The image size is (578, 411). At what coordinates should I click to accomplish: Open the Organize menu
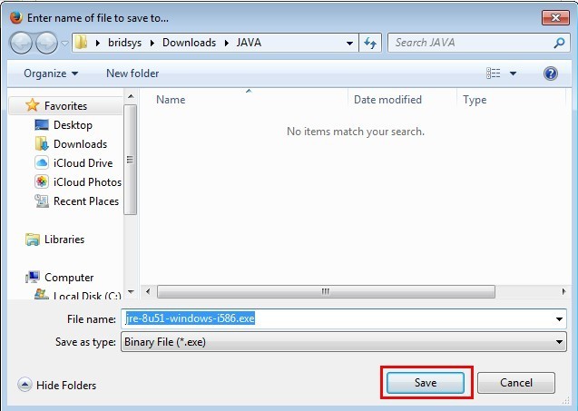coord(51,73)
